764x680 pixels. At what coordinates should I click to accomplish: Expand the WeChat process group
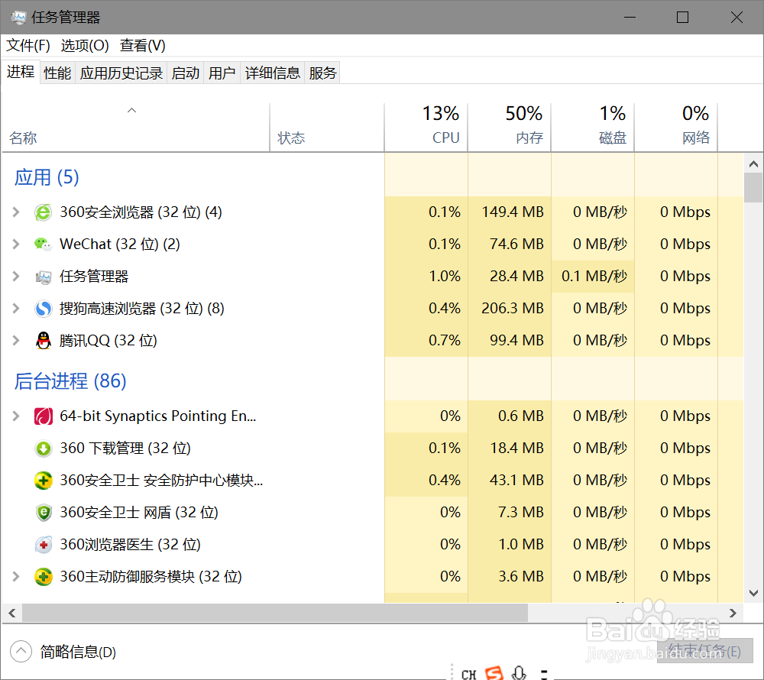16,244
